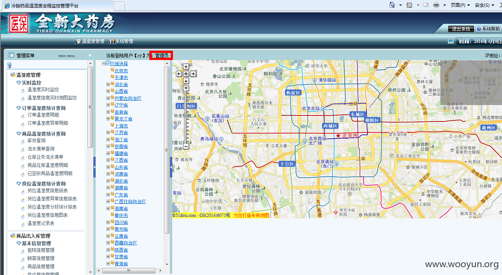Viewport: 502px width, 275px height.
Task: Select 天津市 in the region tree
Action: click(121, 78)
